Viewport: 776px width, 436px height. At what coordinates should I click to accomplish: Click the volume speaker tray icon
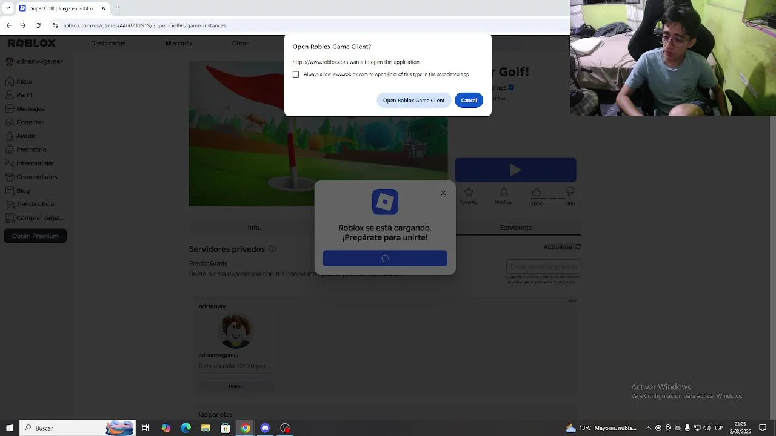coord(706,428)
